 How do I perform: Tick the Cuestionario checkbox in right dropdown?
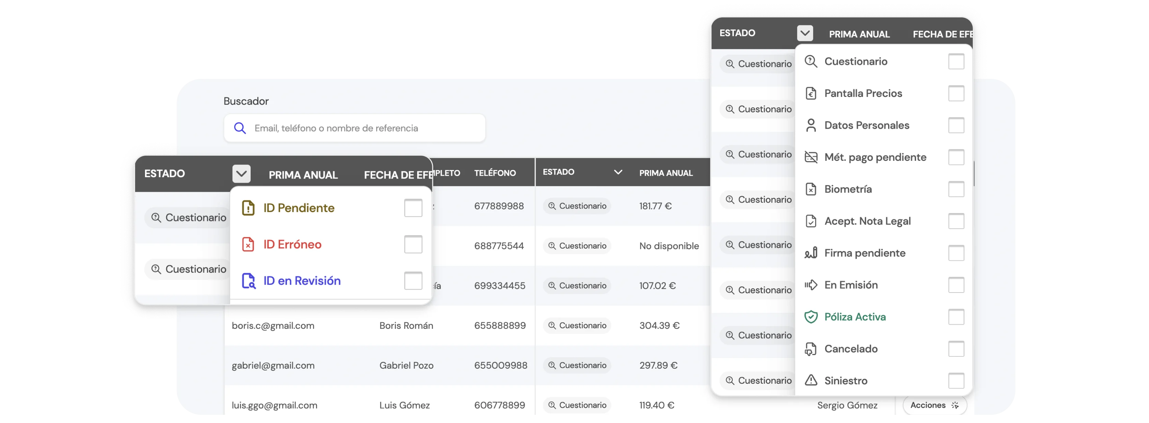[x=956, y=61]
